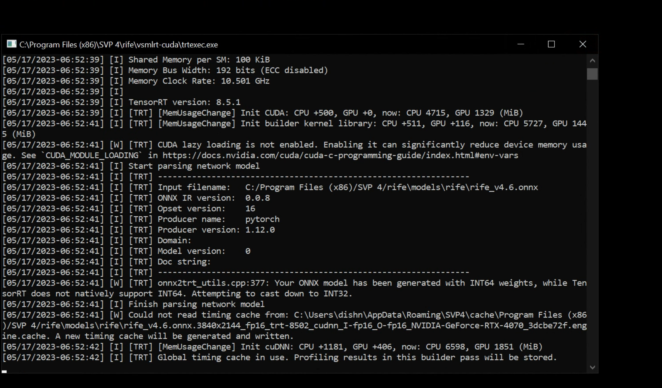Click the Input filename rife_v4.6.onnx path

coord(391,187)
